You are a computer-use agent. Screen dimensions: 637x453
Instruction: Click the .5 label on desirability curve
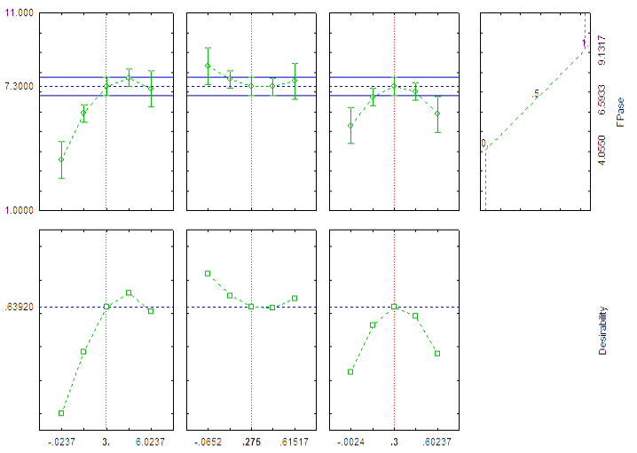536,94
